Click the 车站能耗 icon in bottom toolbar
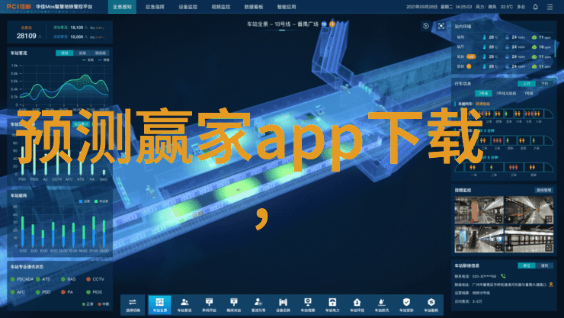 431,305
